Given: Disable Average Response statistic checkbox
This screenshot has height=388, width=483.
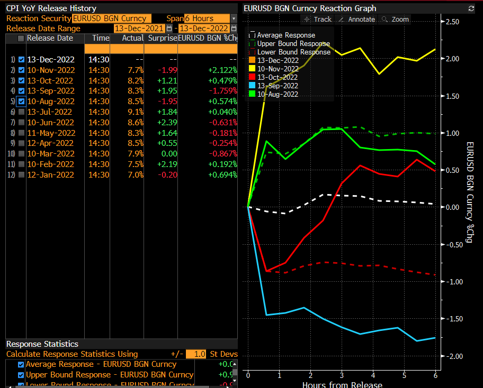Looking at the screenshot, I should pyautogui.click(x=21, y=364).
